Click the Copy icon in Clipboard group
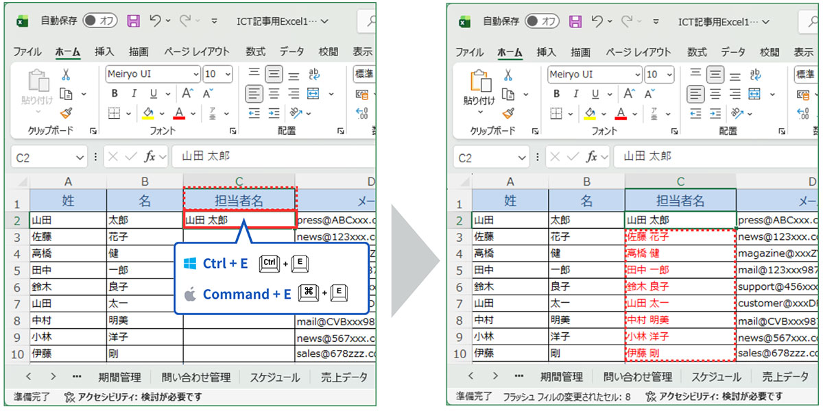Viewport: 823px width, 411px height. [65, 94]
